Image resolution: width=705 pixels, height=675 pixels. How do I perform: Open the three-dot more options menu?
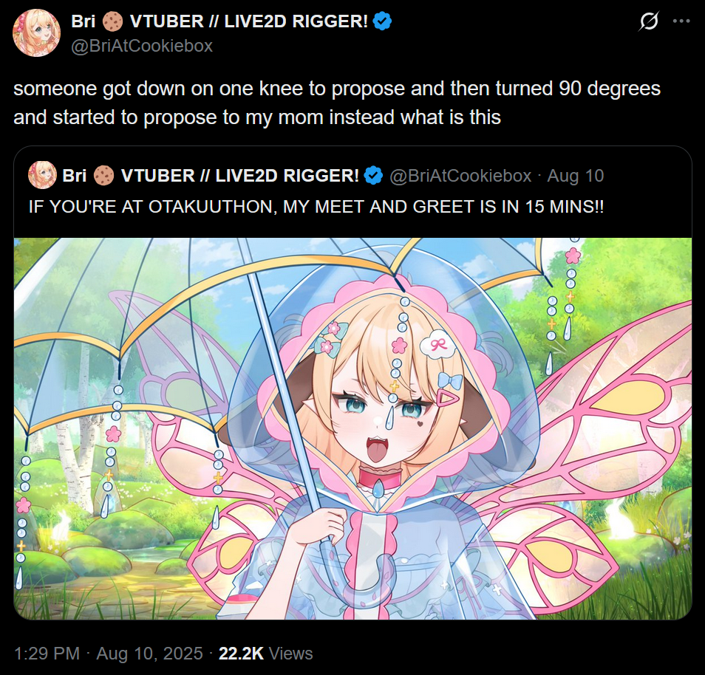(681, 21)
